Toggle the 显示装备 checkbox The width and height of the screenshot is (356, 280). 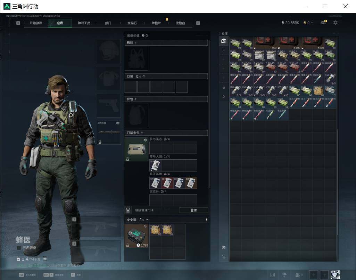19,248
